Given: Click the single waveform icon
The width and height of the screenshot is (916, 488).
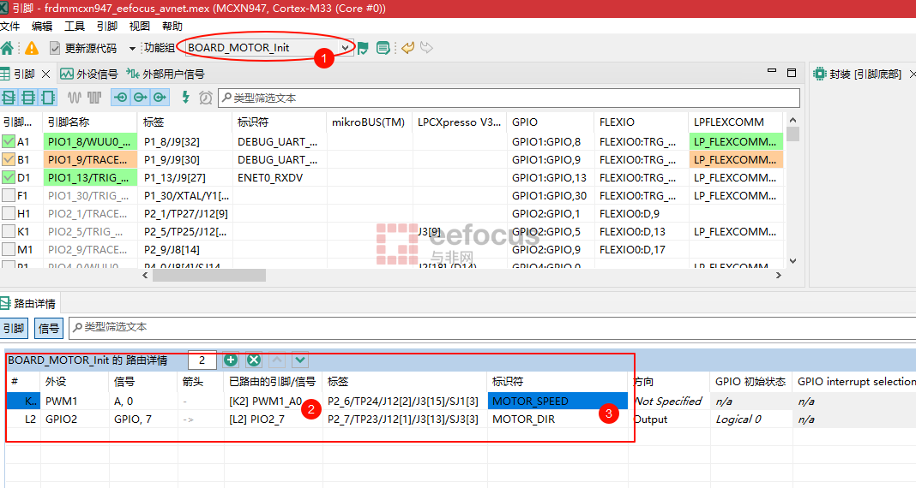Looking at the screenshot, I should (75, 98).
